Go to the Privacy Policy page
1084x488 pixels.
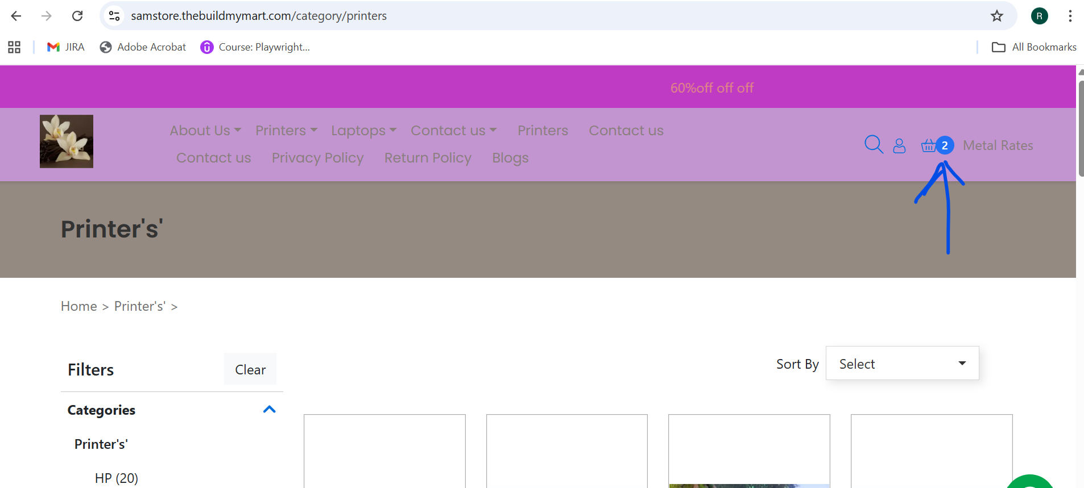tap(318, 158)
